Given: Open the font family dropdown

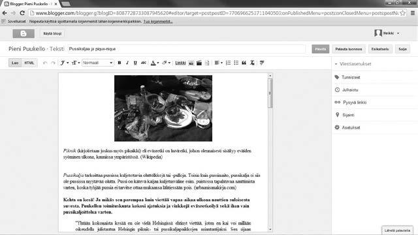Looking at the screenshot, I should 64,63.
